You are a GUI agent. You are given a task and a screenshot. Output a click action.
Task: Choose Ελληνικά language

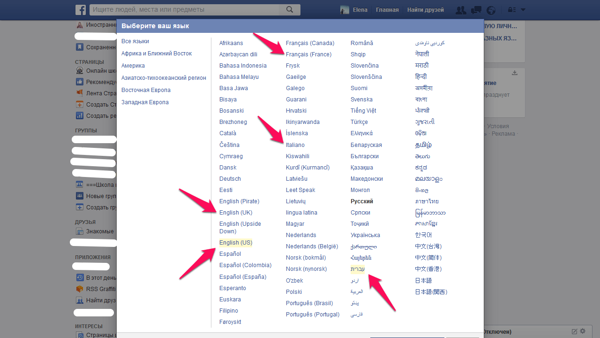361,133
